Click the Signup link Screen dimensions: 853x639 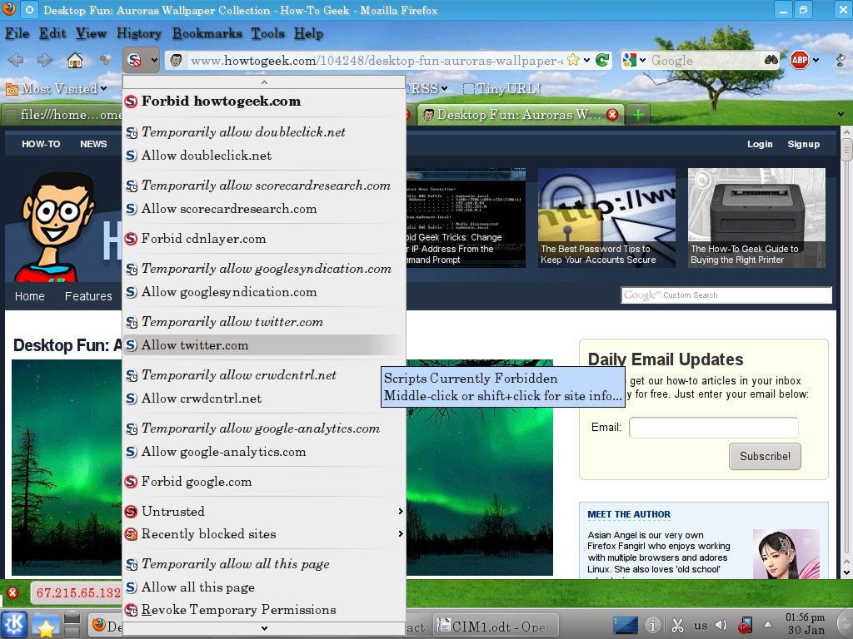click(804, 144)
